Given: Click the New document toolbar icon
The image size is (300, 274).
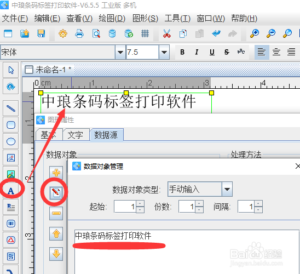Looking at the screenshot, I should coord(8,33).
